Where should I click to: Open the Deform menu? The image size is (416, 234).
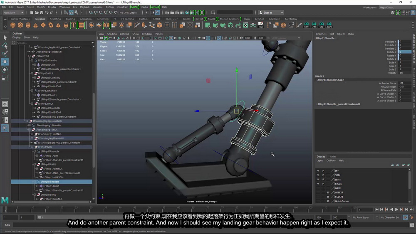coord(110,7)
